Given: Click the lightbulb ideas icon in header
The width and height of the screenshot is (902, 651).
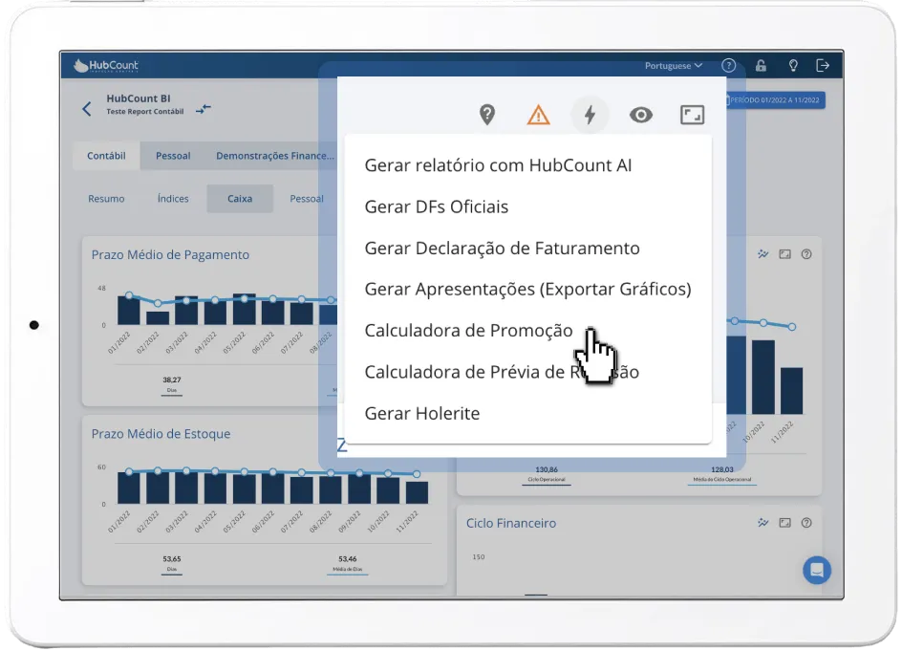Looking at the screenshot, I should [x=793, y=66].
